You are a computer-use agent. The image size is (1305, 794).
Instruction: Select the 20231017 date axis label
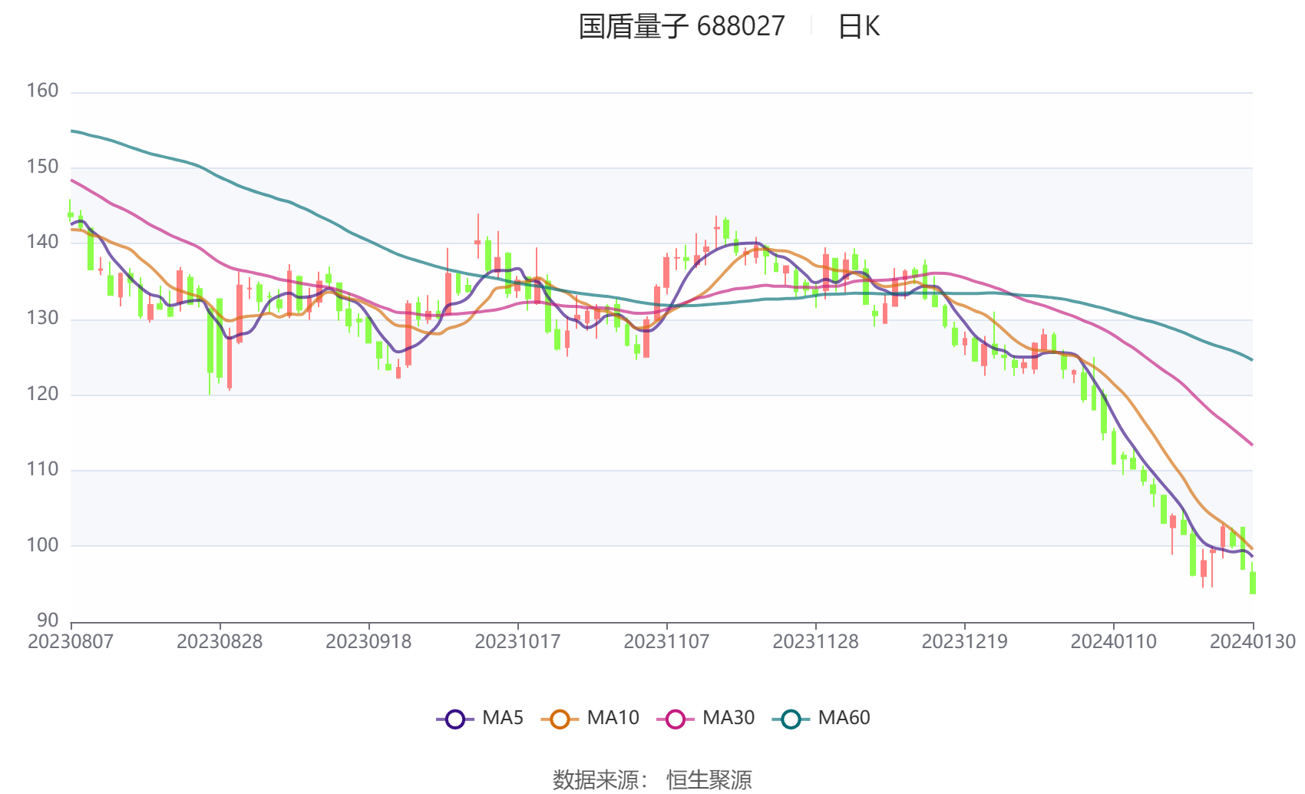517,641
